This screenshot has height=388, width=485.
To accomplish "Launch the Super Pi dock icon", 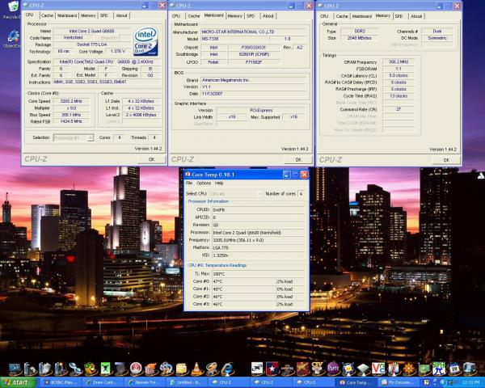I will (x=439, y=369).
